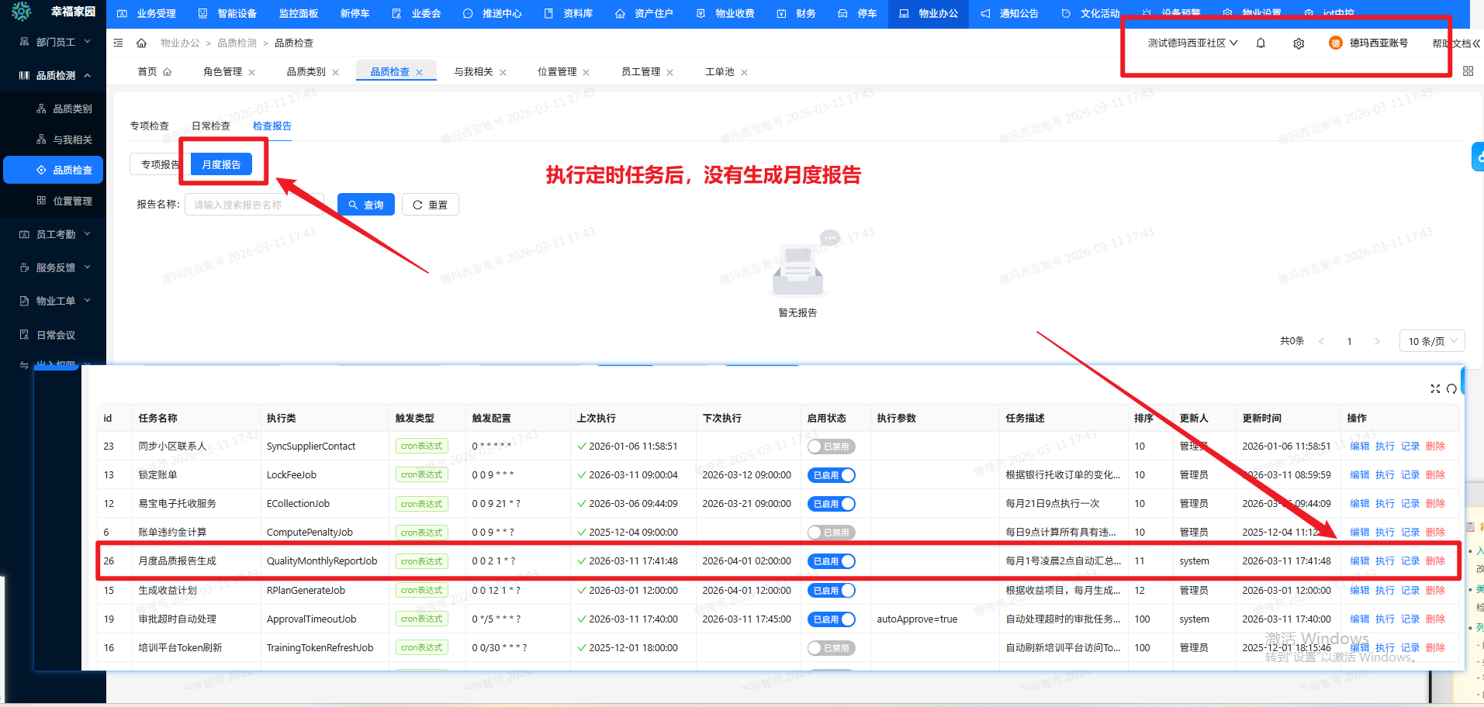Close the 品质检查 tab
This screenshot has height=707, width=1484.
tap(420, 73)
